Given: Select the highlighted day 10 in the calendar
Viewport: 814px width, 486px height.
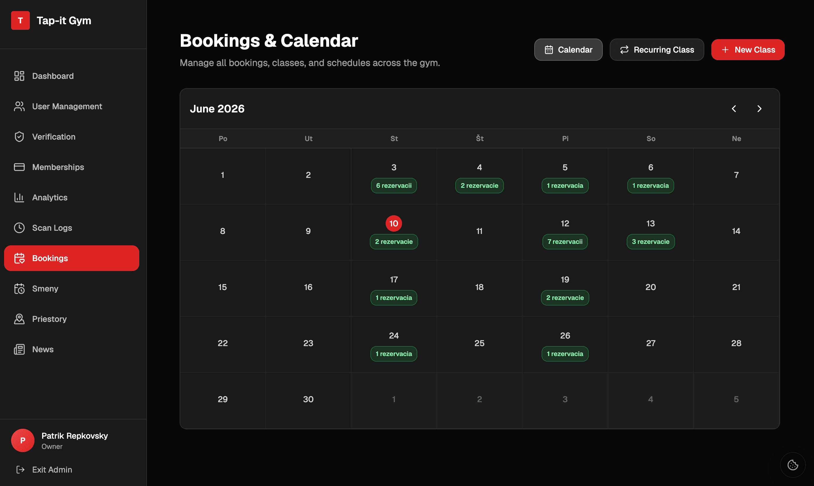Looking at the screenshot, I should pos(394,223).
